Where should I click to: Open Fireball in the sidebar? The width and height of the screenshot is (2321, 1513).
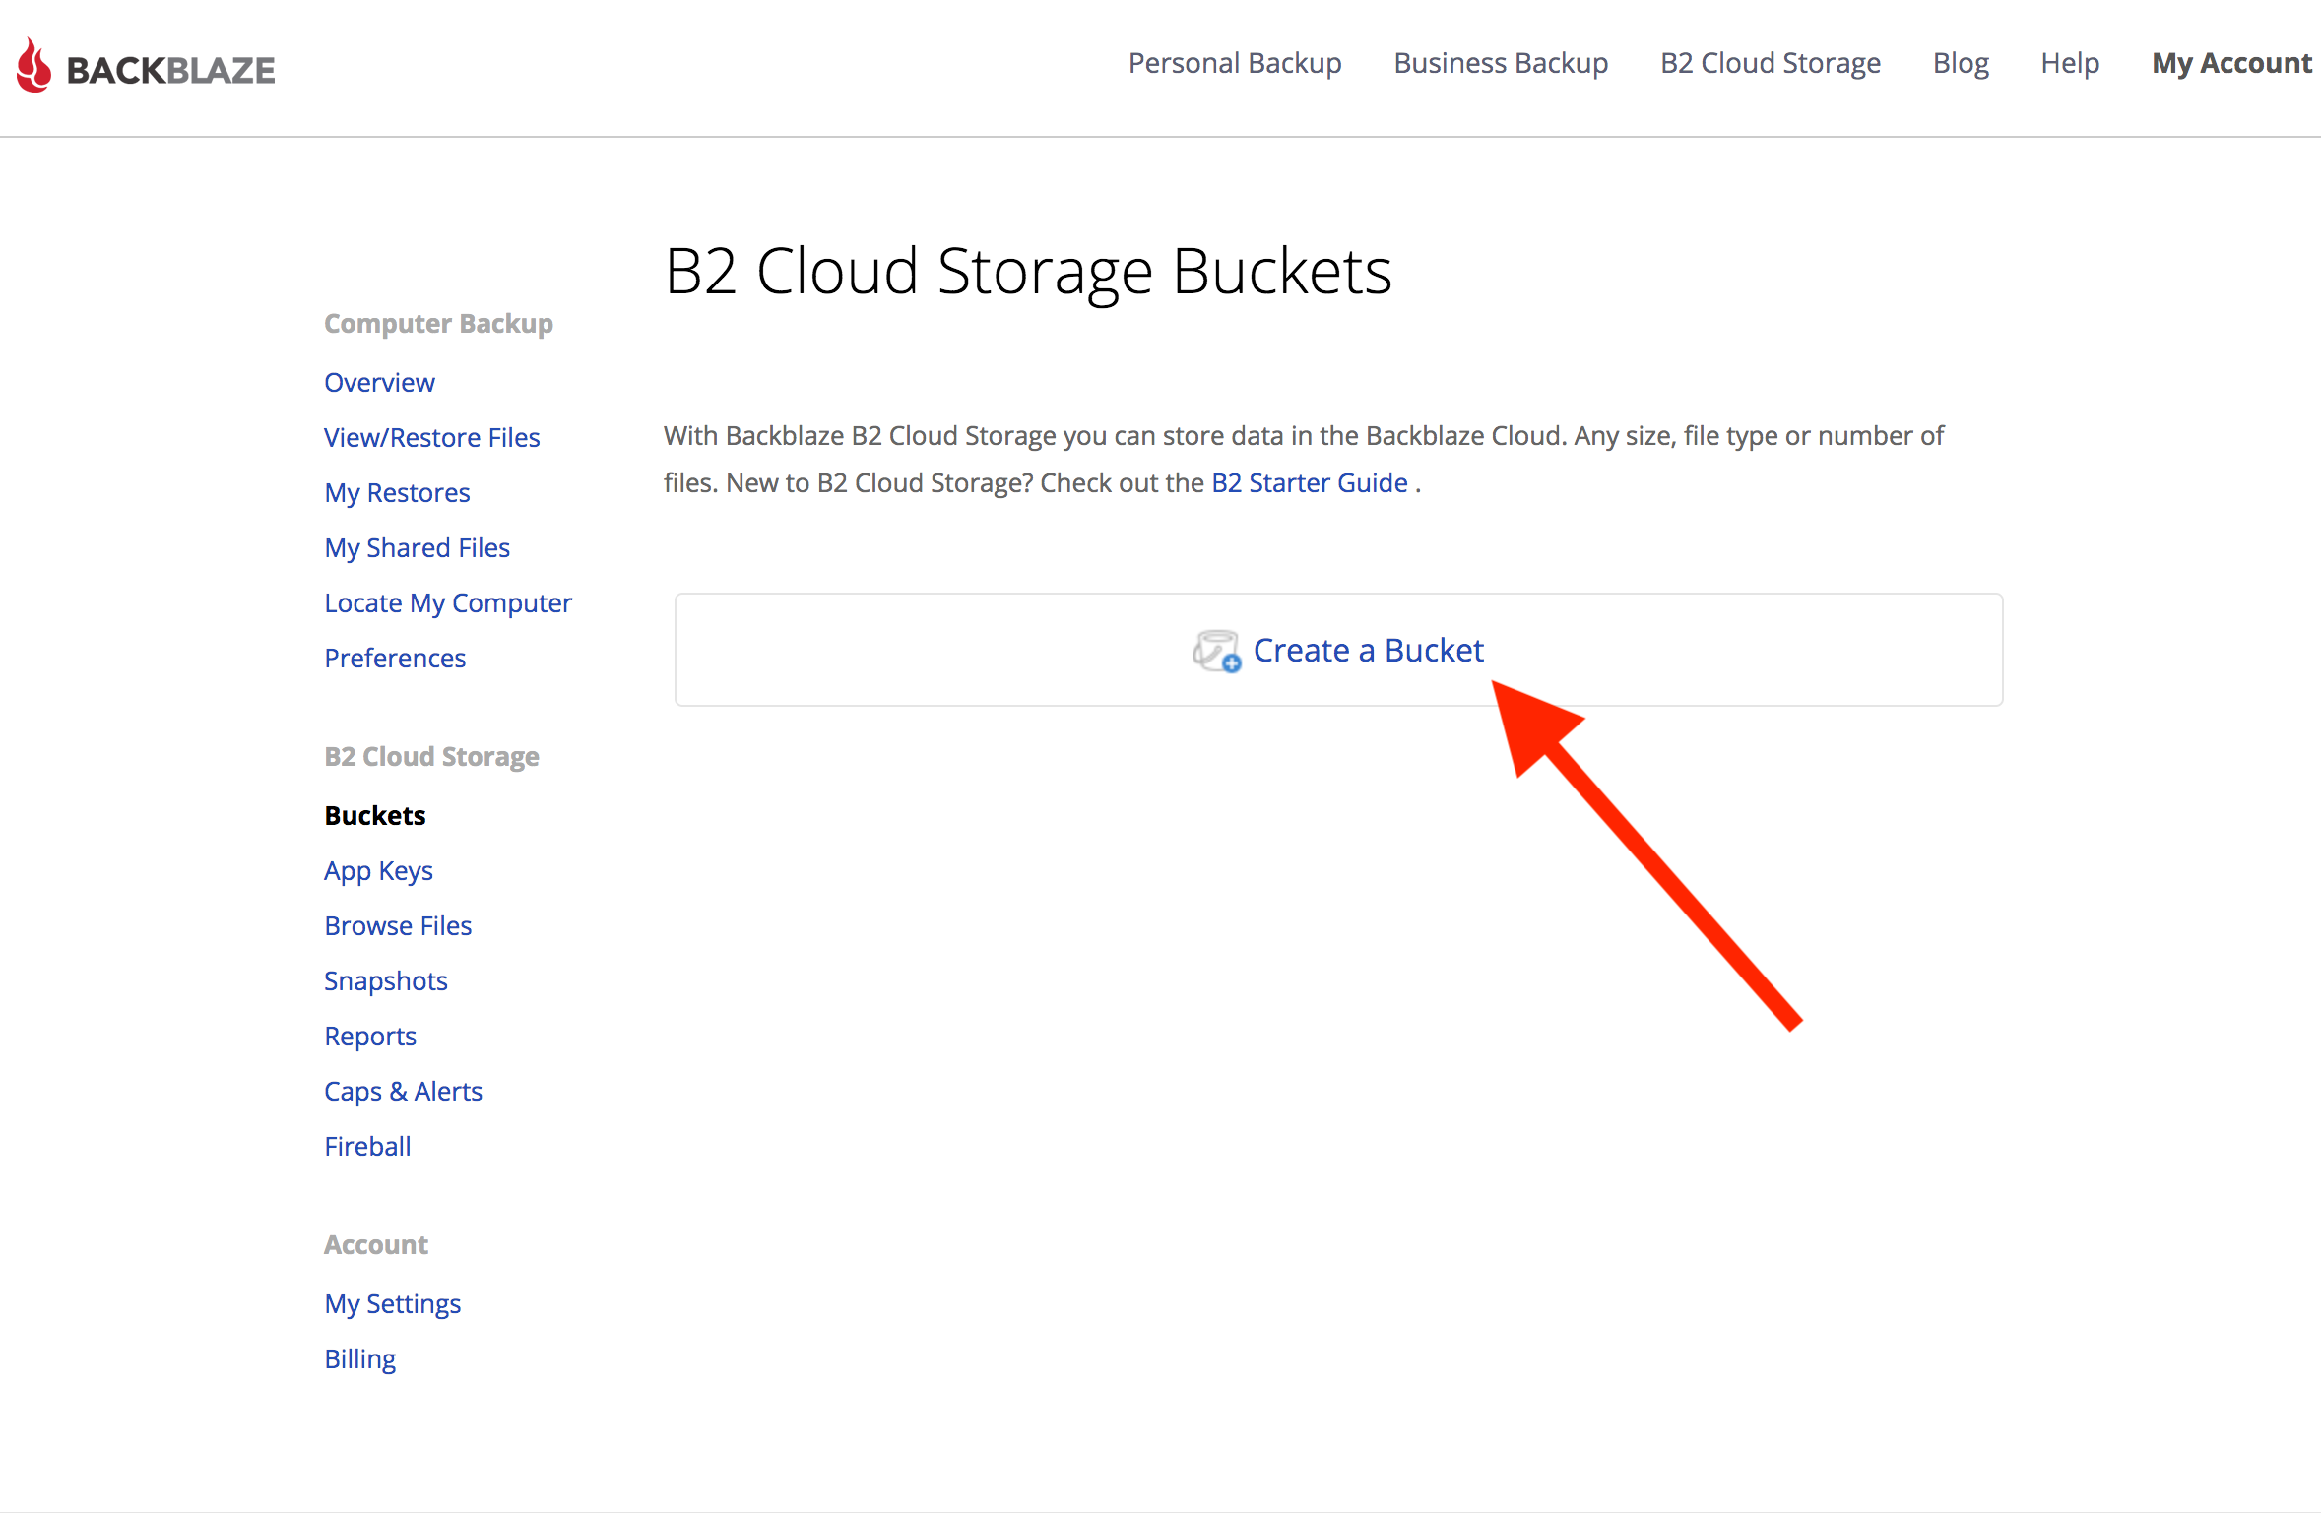[x=368, y=1146]
